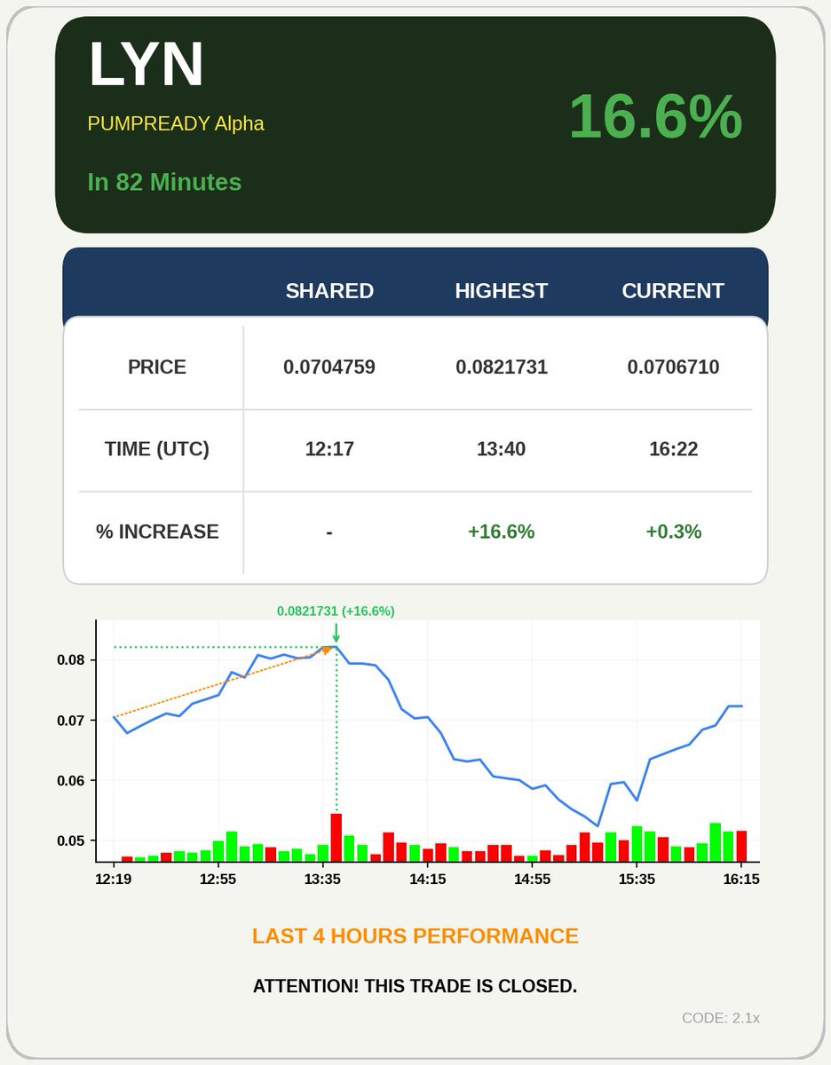Screen dimensions: 831x1065
Task: Click the 13:35 x-axis label
Action: point(323,880)
